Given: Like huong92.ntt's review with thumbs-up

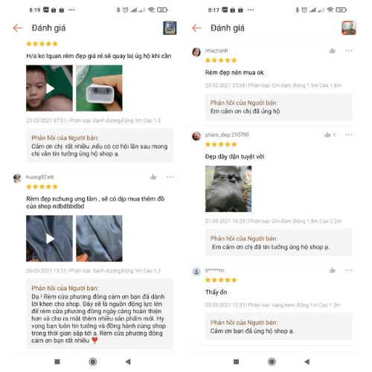Looking at the screenshot, I should (153, 177).
